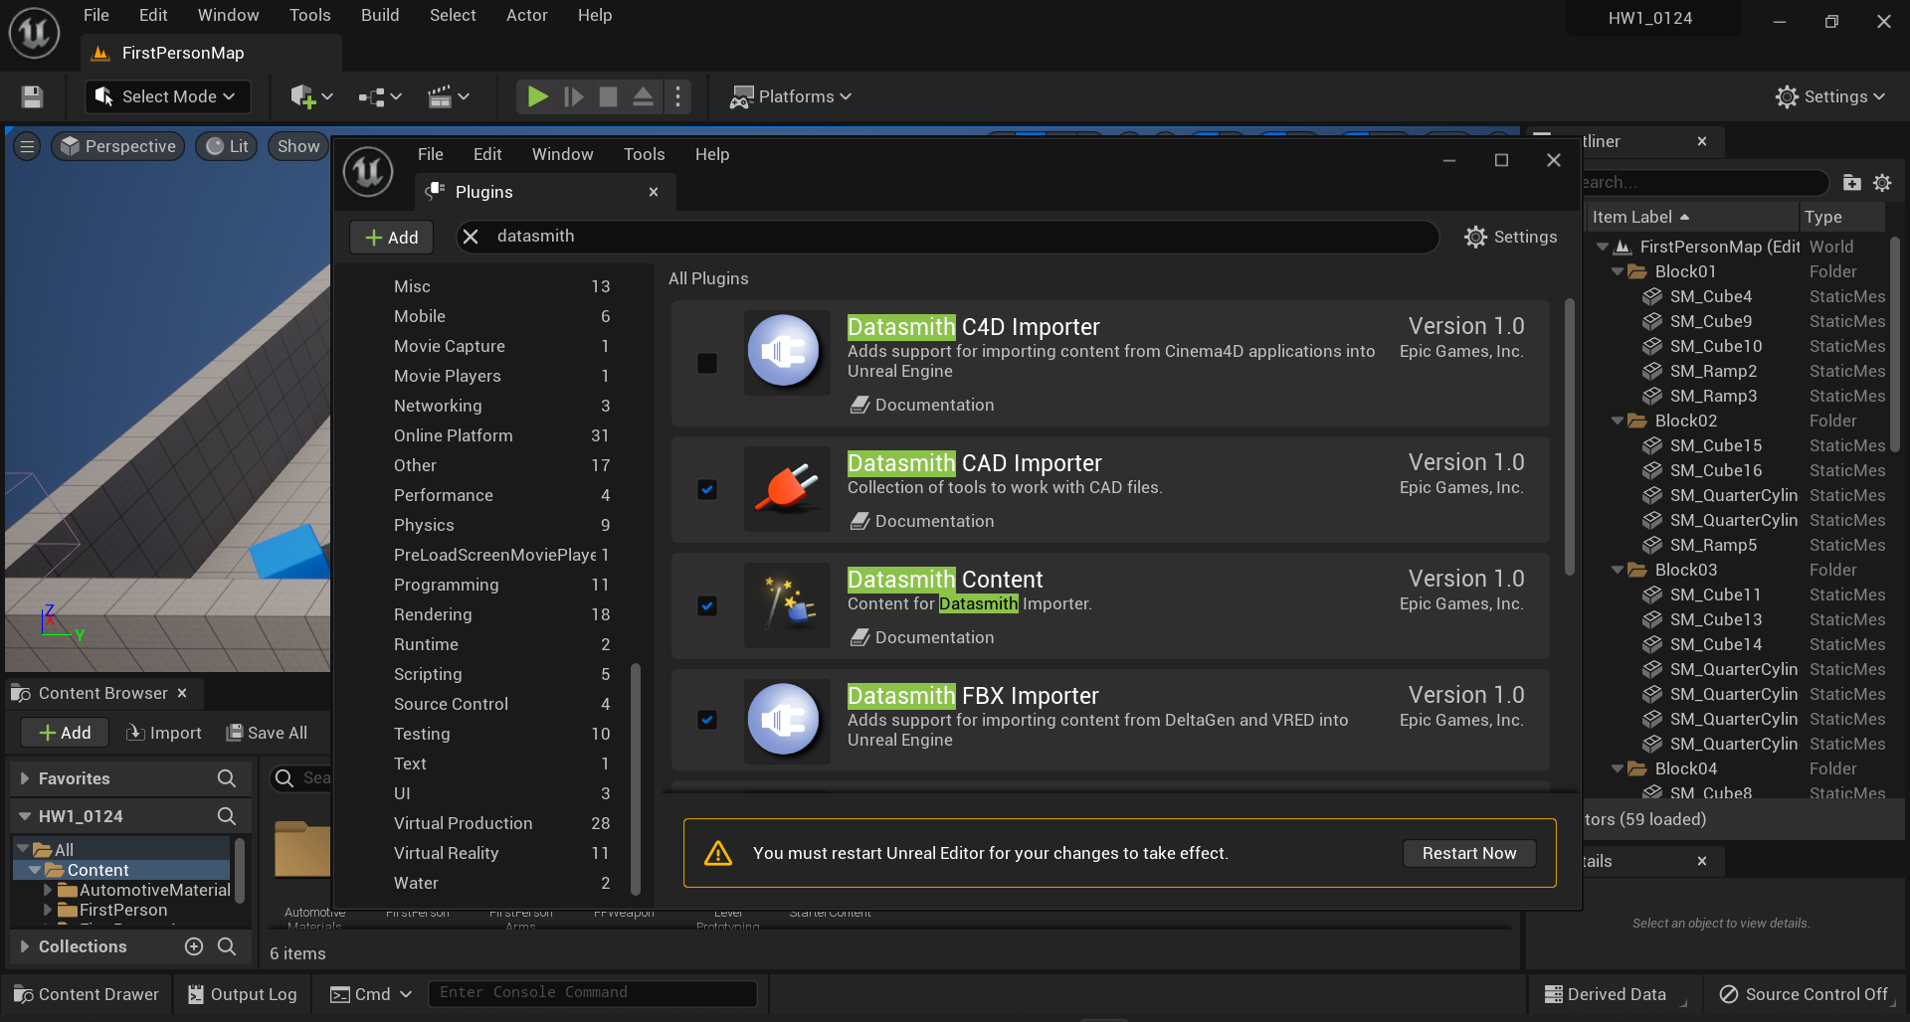
Task: Click the Play in editor button
Action: [x=537, y=96]
